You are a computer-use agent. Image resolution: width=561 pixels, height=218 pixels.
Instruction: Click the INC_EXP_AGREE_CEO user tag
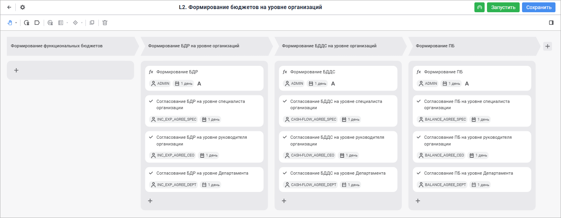[x=173, y=155]
